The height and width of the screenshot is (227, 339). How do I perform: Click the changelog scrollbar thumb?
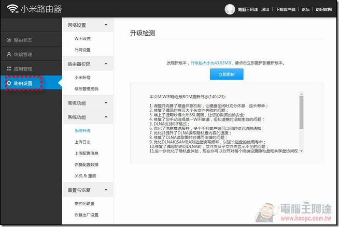tap(301, 112)
